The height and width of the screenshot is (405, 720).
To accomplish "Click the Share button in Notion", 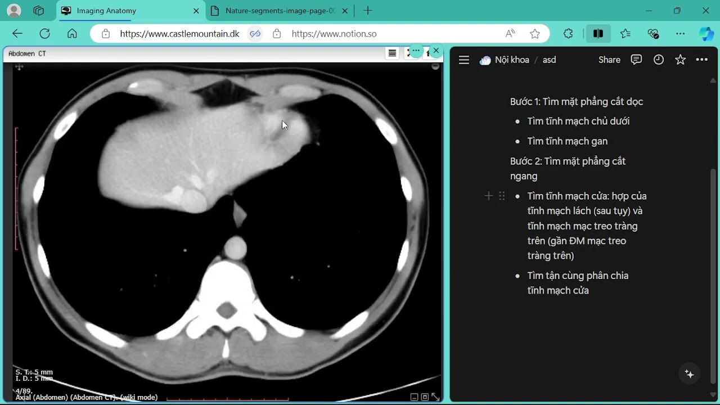I will point(609,60).
